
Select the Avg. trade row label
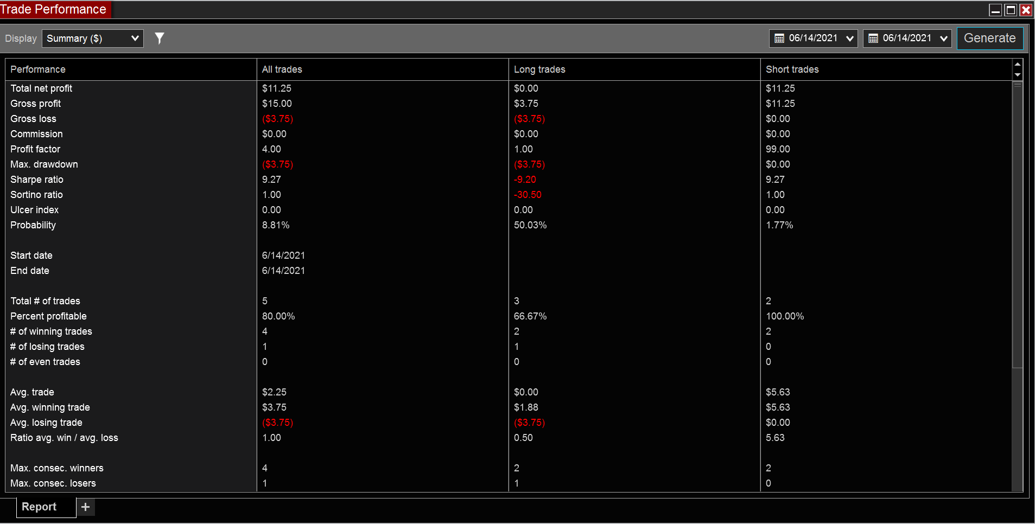click(32, 392)
